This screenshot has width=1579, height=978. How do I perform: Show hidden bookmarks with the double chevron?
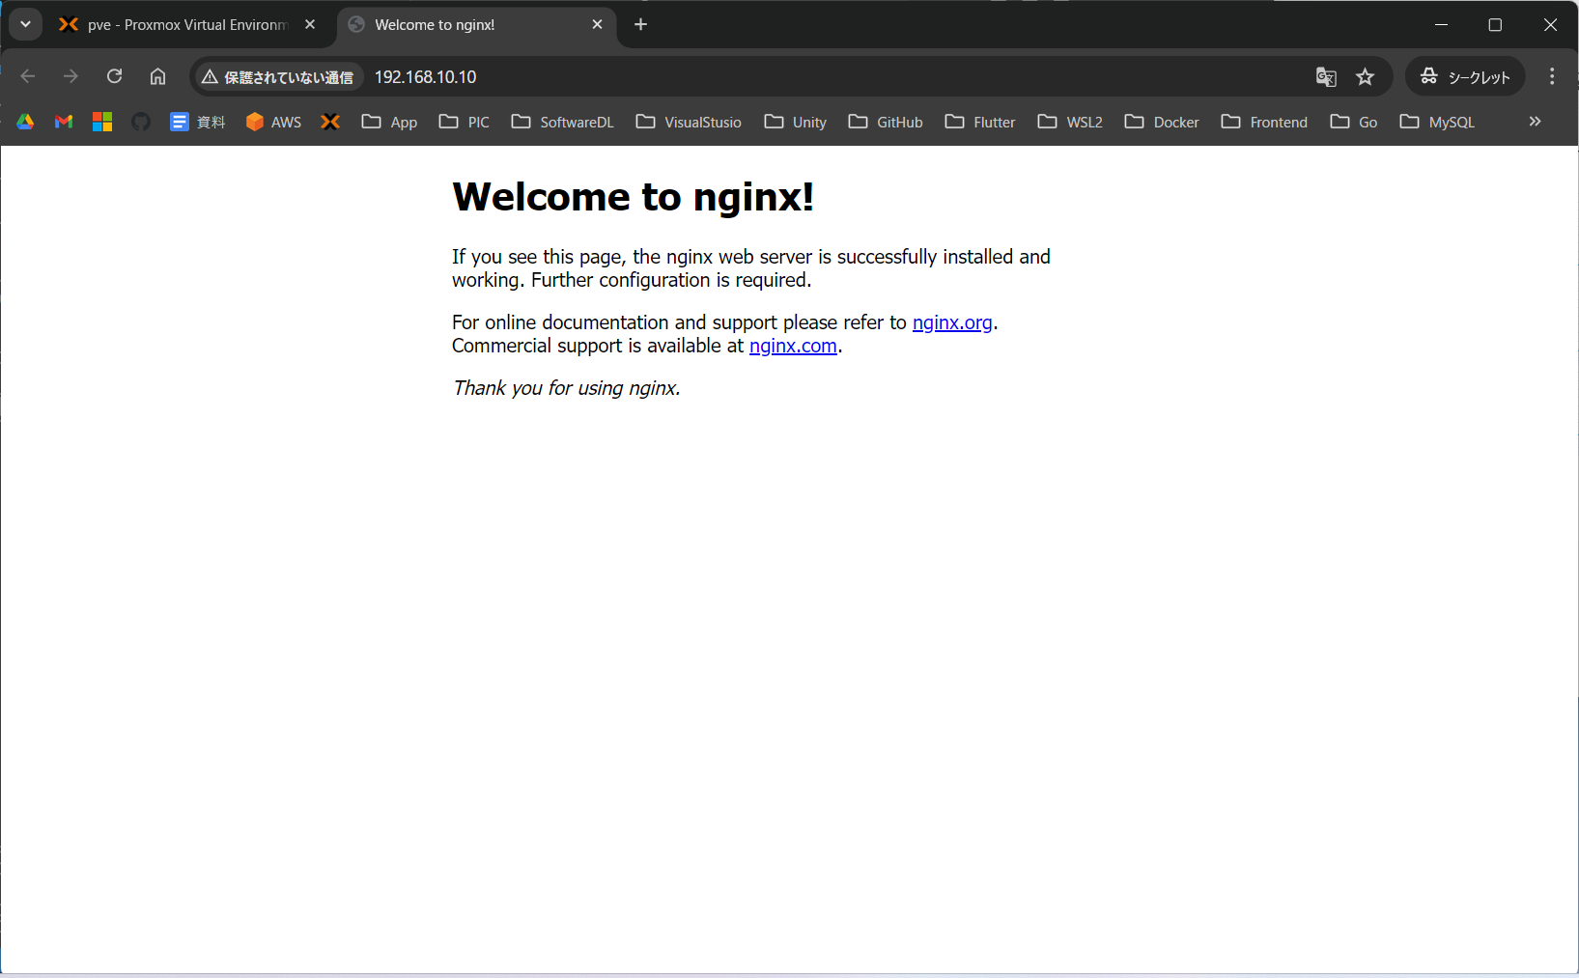tap(1535, 122)
